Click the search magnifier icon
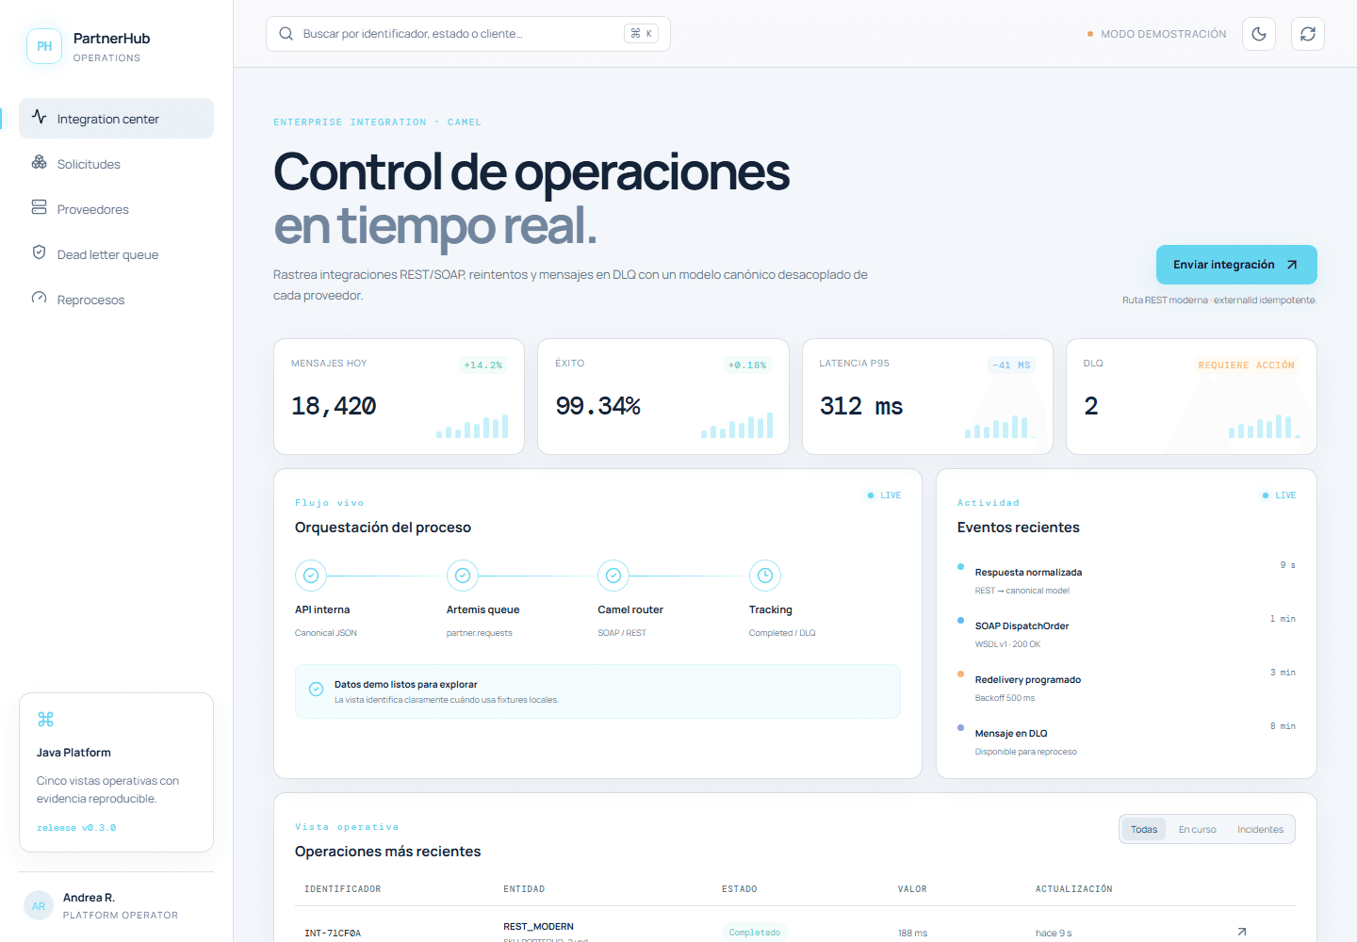1357x942 pixels. click(x=286, y=34)
